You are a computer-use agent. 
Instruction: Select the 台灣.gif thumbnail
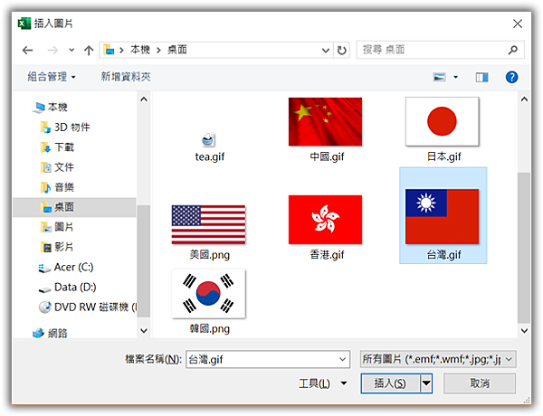(x=443, y=217)
